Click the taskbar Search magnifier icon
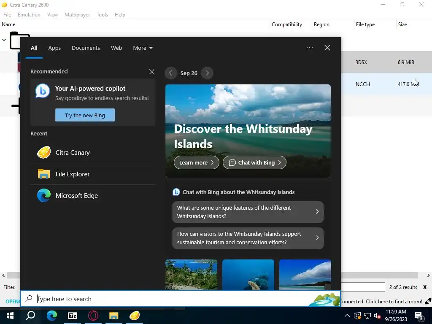Screen dimensions: 432x324 30,316
